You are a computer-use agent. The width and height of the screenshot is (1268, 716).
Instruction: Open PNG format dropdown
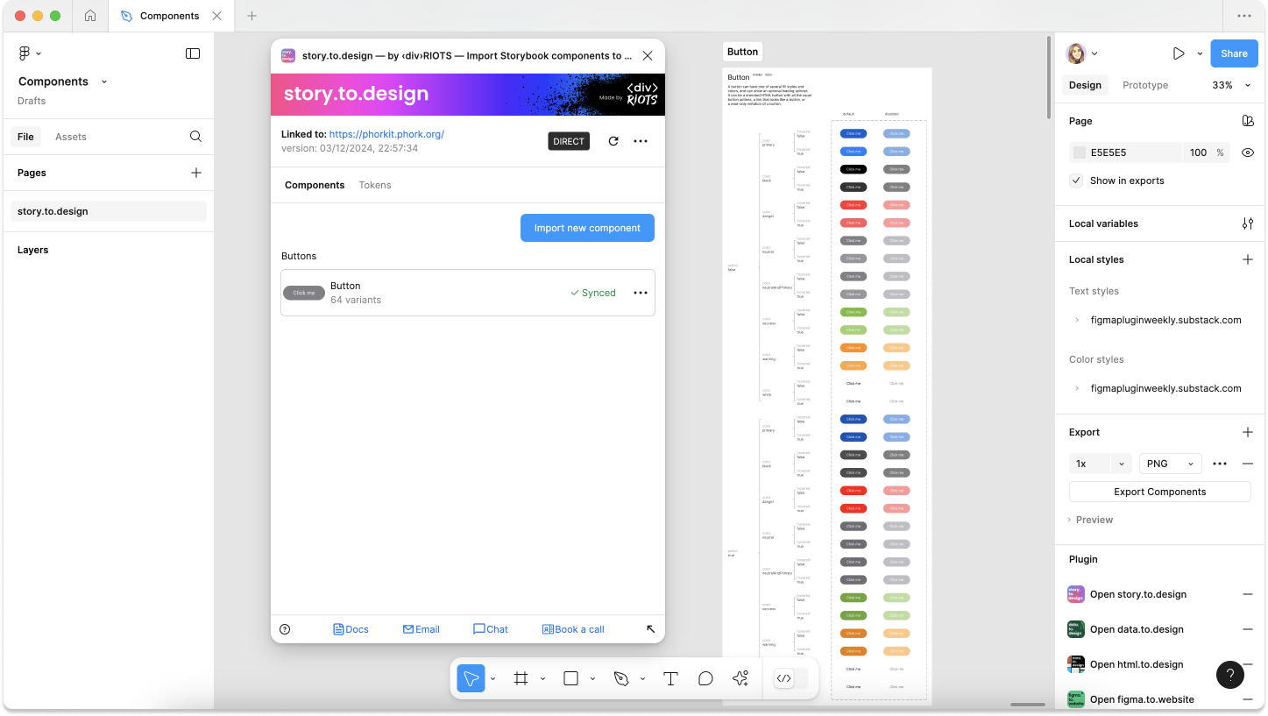point(1171,464)
